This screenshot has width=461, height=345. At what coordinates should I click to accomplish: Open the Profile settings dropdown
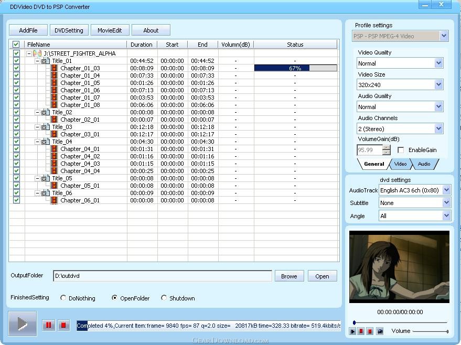444,36
